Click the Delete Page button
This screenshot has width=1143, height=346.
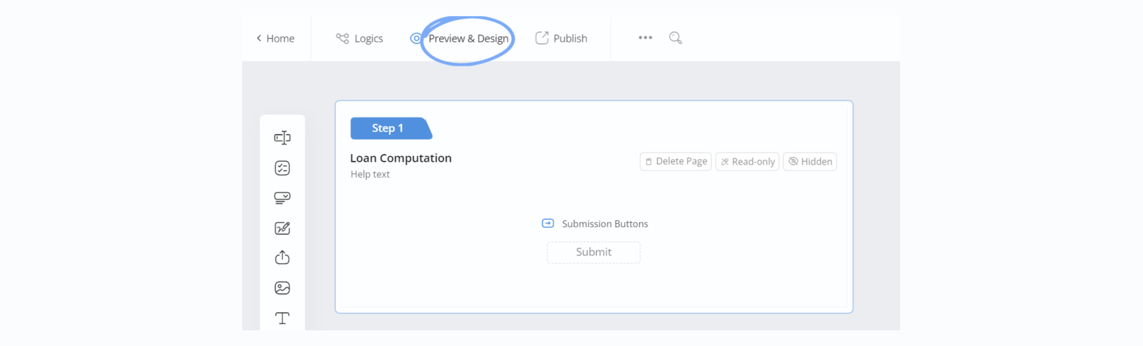pos(676,162)
